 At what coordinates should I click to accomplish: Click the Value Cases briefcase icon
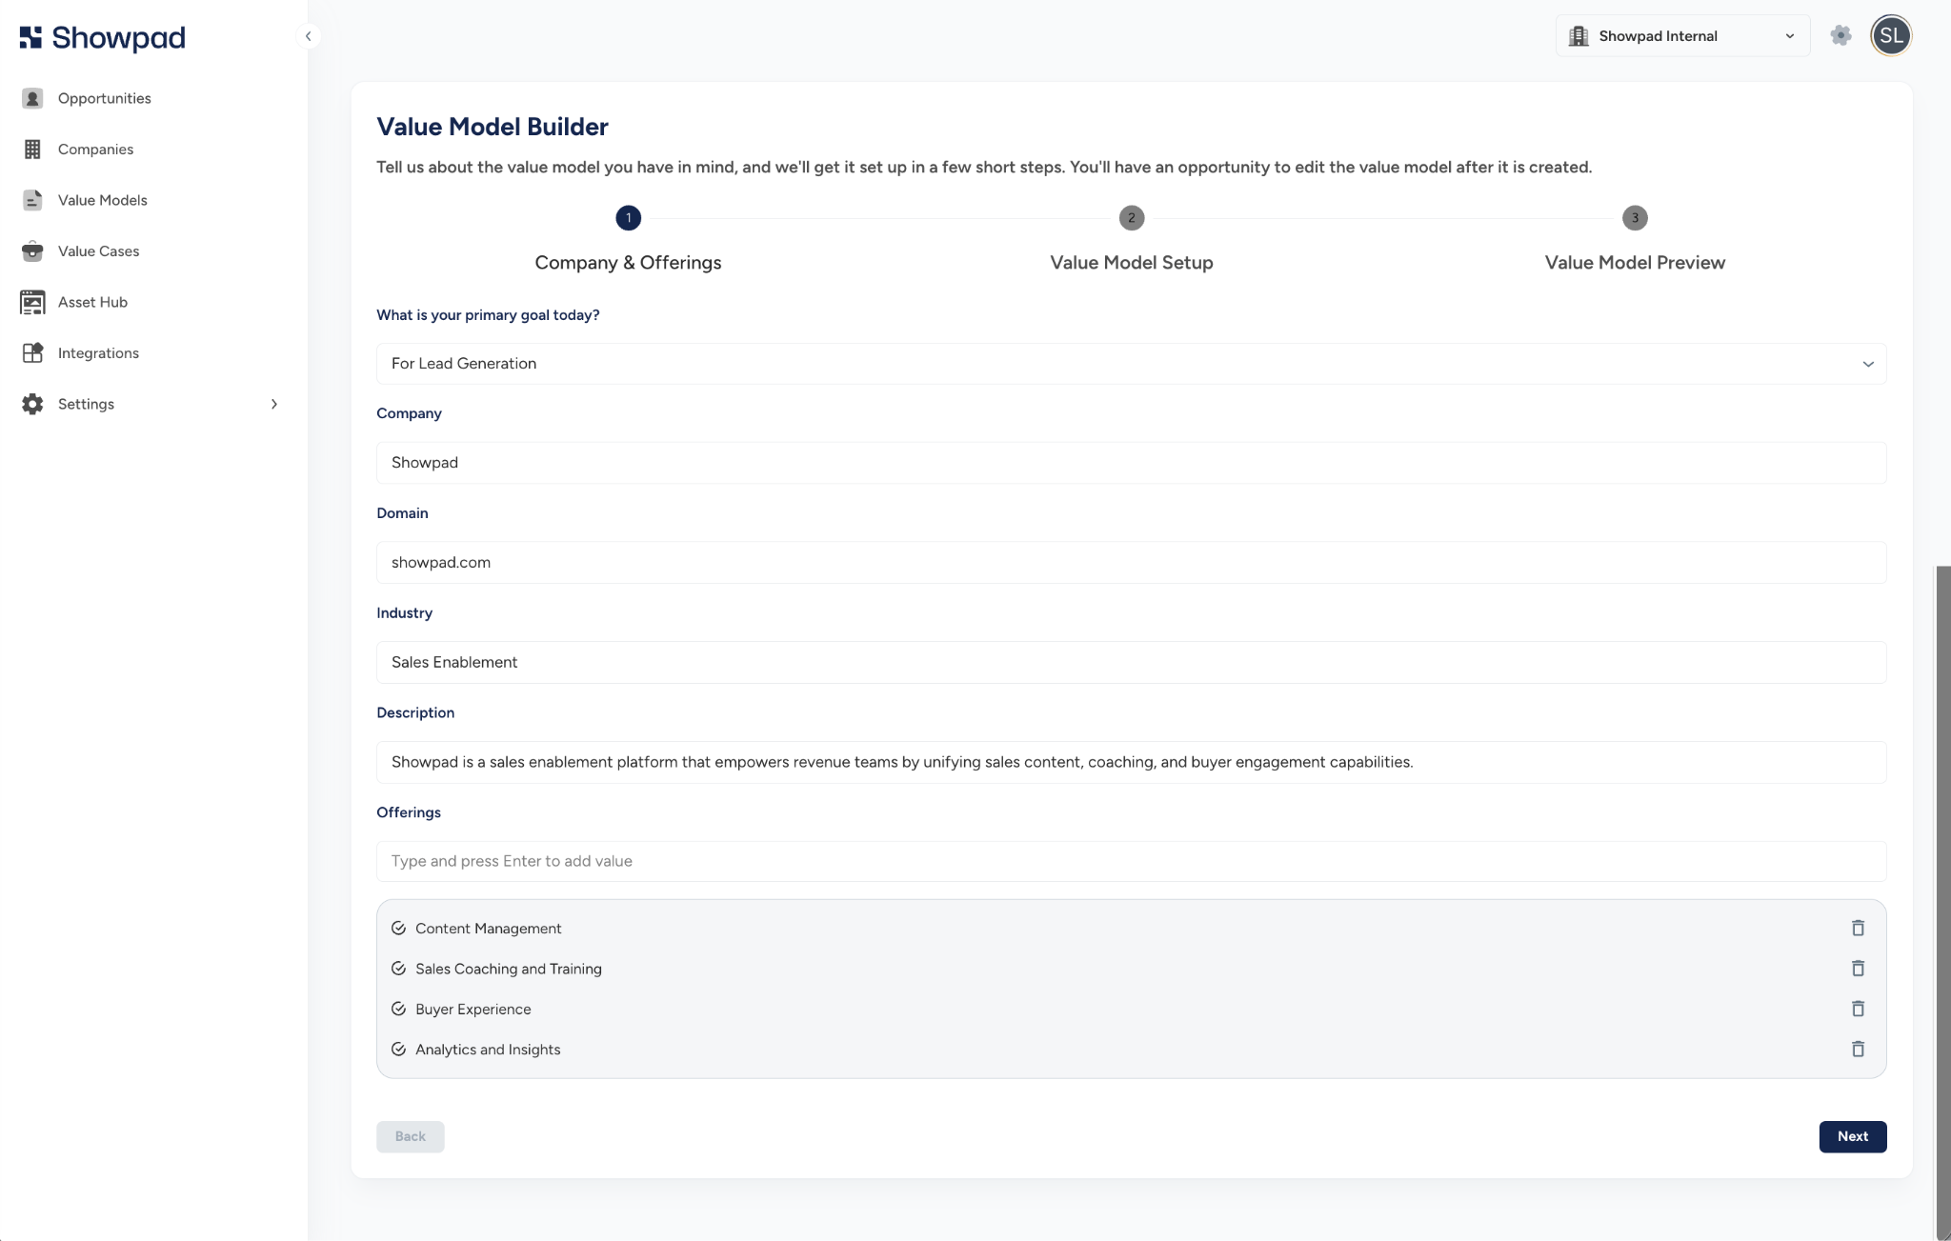point(32,251)
